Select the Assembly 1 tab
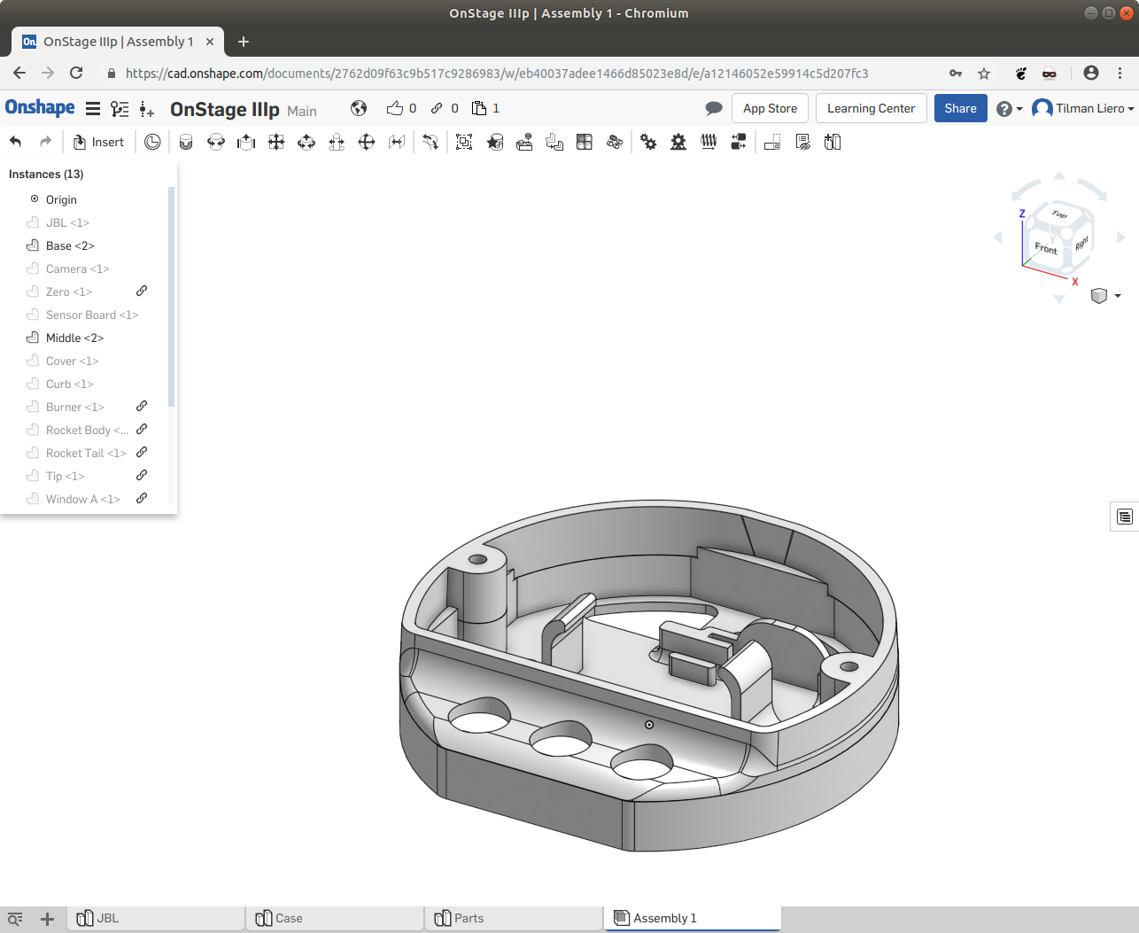Viewport: 1139px width, 933px height. tap(693, 919)
